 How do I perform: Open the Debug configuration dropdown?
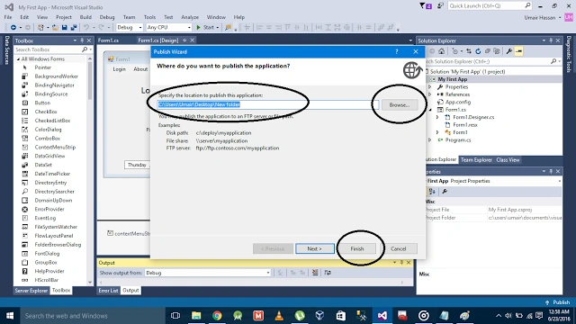(130, 28)
